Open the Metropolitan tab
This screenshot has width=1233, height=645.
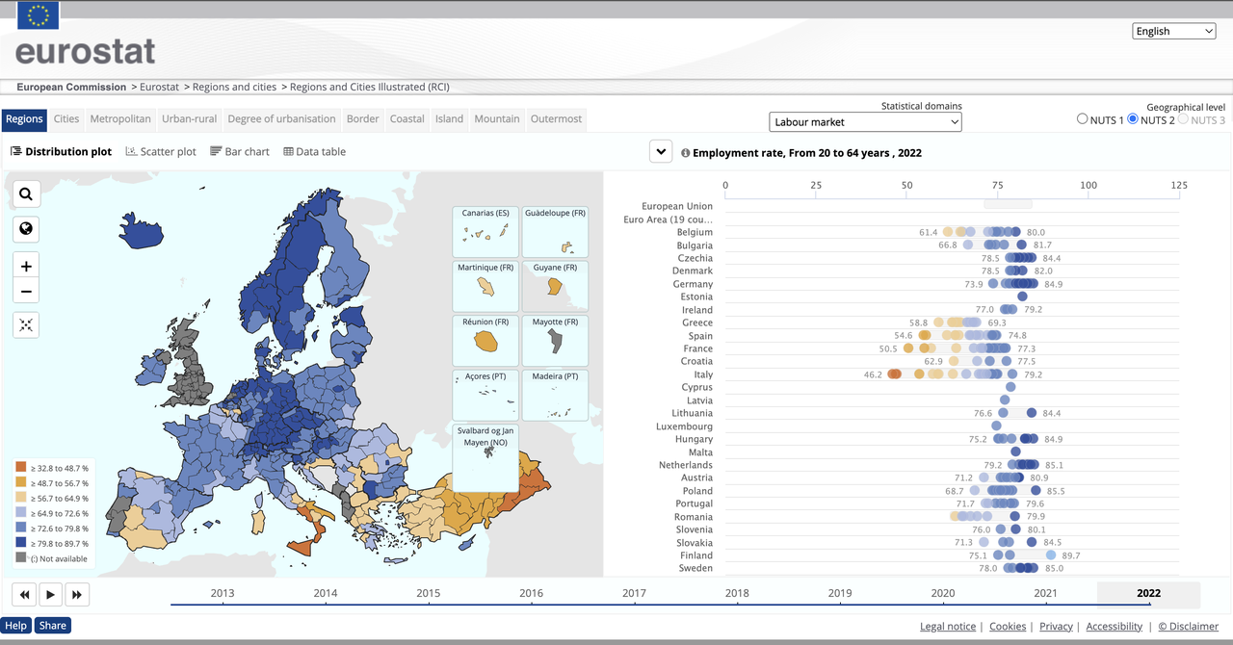point(120,119)
